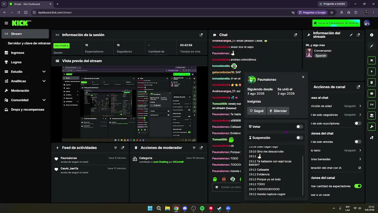
Task: Insert the red face emote in chat
Action: pyautogui.click(x=224, y=179)
